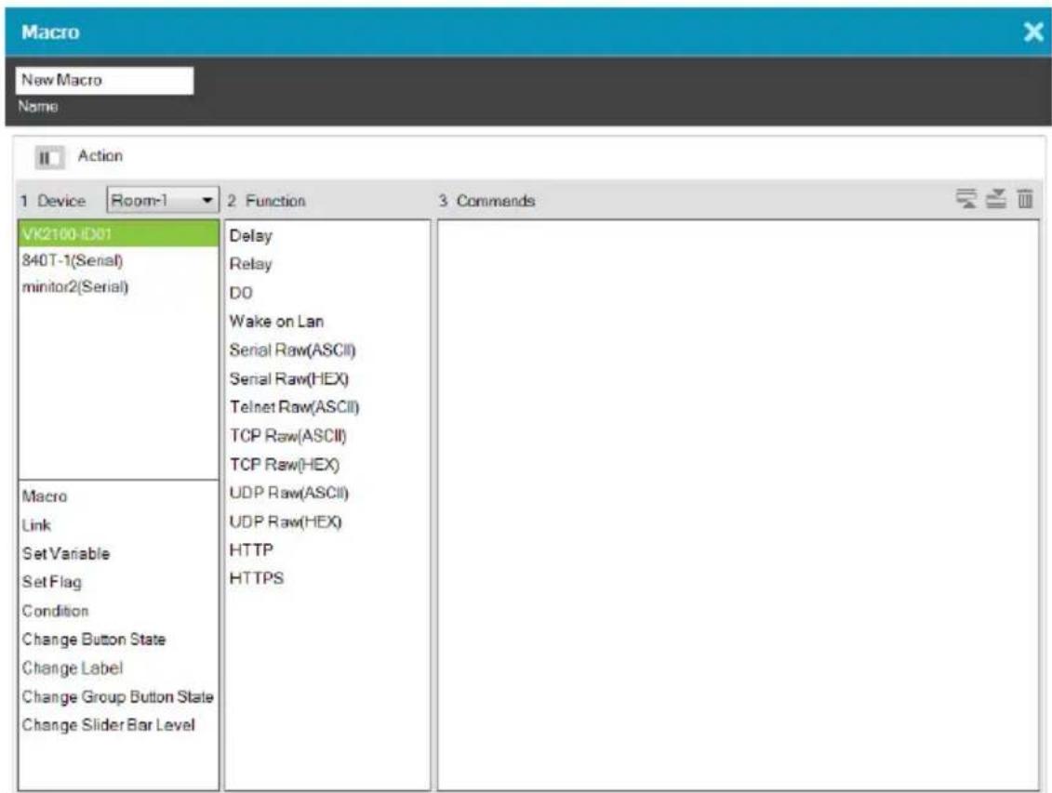Toggle the Action switch
Viewport: 1052px width, 793px height.
(x=49, y=157)
